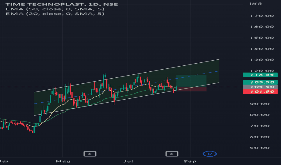Click the TIME TECHNOPLAST symbol title

tap(62, 4)
